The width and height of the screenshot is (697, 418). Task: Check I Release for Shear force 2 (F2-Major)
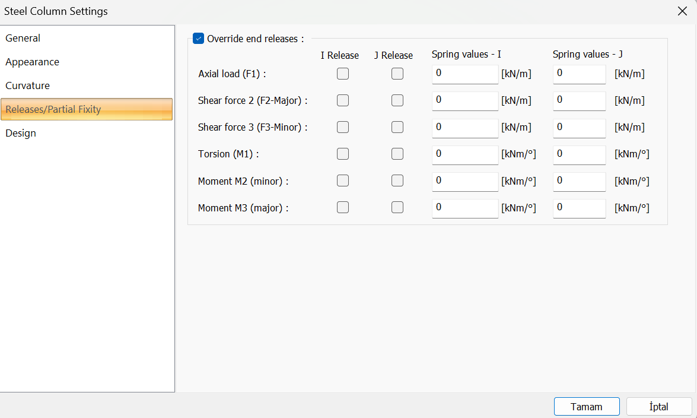tap(343, 100)
